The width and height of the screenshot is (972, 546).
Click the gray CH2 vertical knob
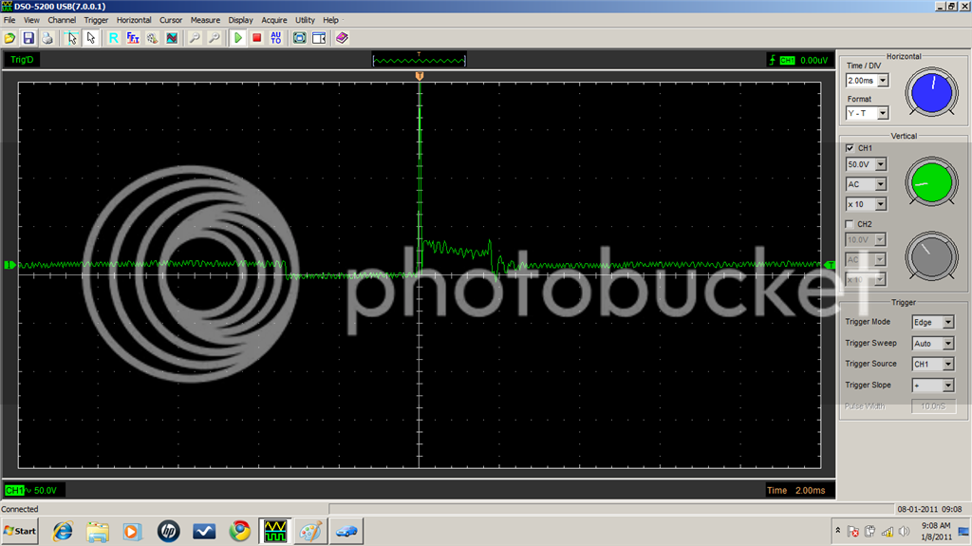click(x=932, y=256)
